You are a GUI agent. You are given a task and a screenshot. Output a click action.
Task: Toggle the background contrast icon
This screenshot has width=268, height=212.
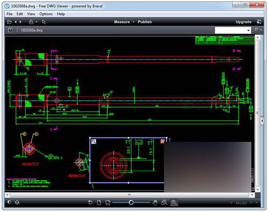9,202
